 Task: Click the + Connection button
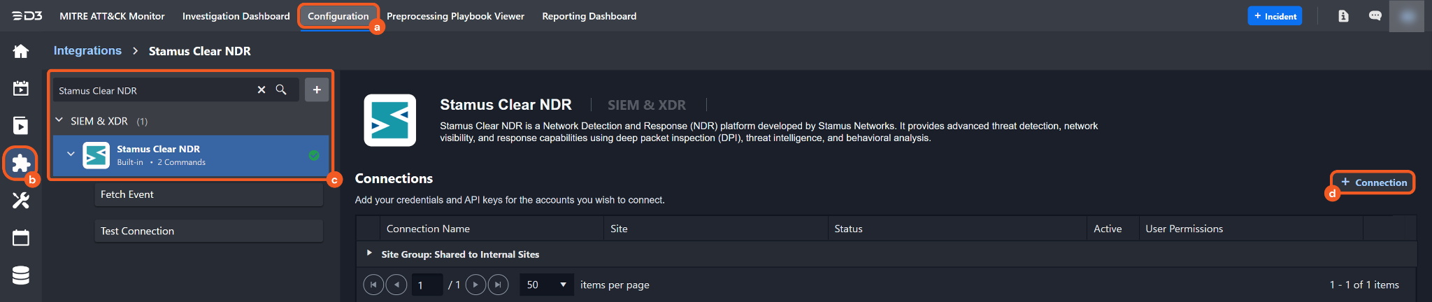click(1373, 182)
